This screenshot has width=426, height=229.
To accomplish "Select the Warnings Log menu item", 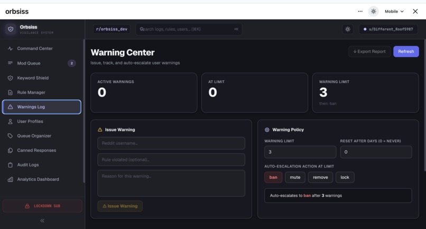I will click(42, 107).
